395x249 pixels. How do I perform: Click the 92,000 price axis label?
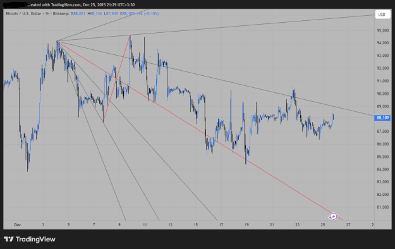pyautogui.click(x=382, y=68)
